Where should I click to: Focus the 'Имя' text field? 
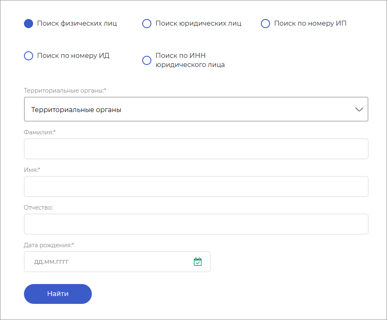click(x=196, y=186)
